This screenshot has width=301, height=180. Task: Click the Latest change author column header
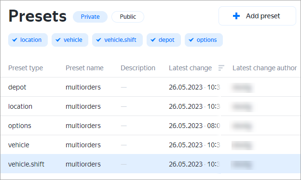point(265,68)
